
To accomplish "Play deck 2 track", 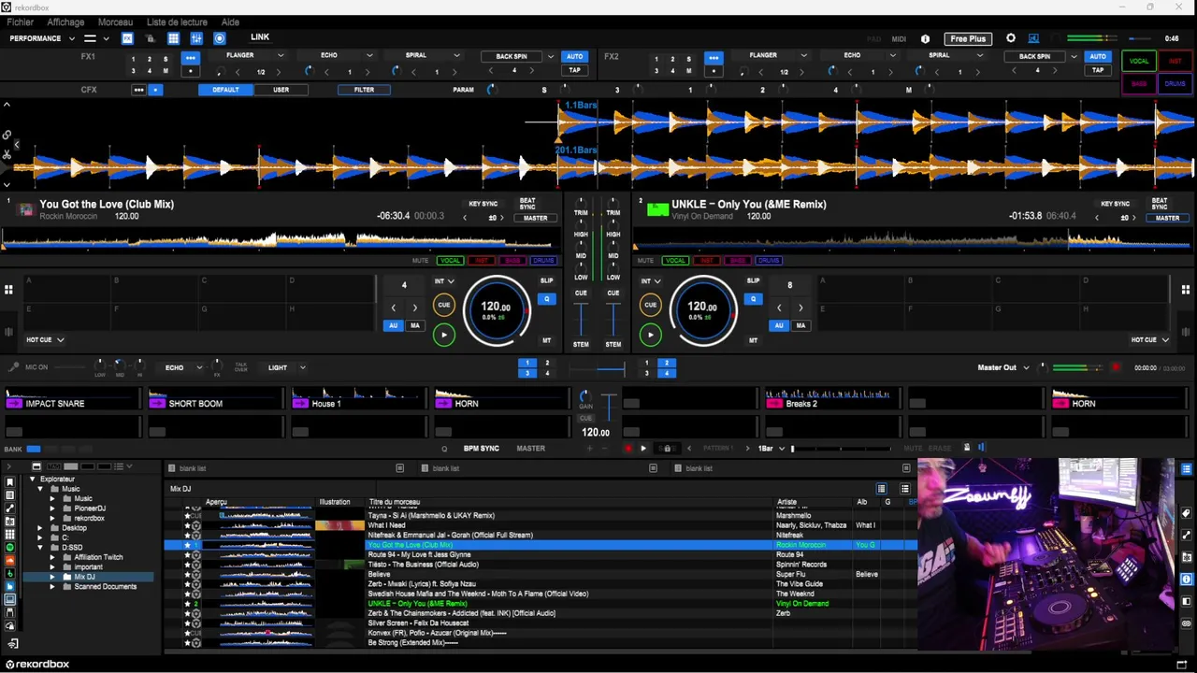I will click(x=651, y=335).
